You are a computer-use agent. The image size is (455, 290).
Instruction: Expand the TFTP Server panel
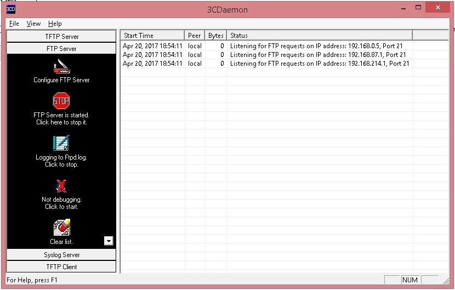pyautogui.click(x=61, y=37)
